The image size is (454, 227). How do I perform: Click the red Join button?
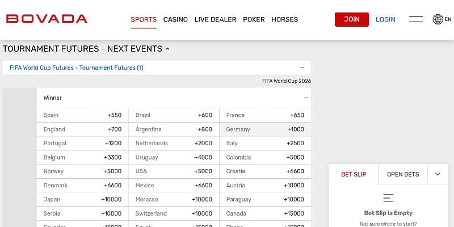point(351,19)
